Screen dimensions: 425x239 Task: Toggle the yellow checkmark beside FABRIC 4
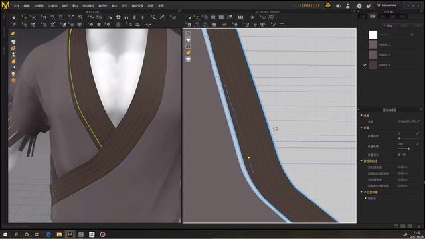click(365, 65)
